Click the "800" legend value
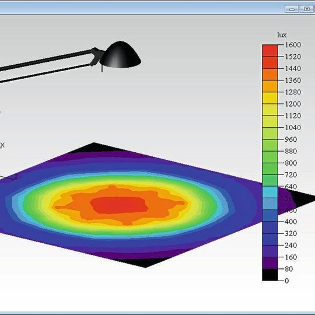This screenshot has height=315, width=315. click(291, 163)
